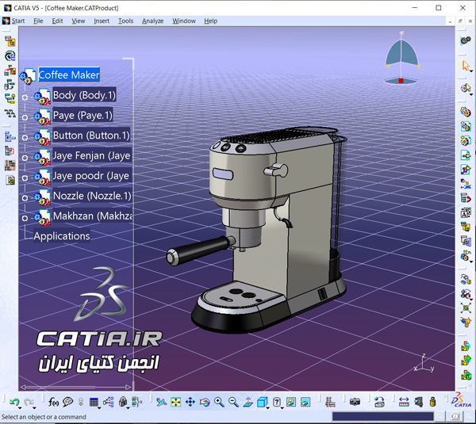Click Fit All In view icon
This screenshot has width=476, height=424.
tap(175, 402)
